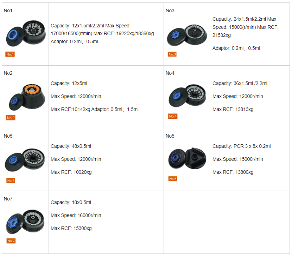Click "Max Speed: 16000r/min" text

coord(76,215)
